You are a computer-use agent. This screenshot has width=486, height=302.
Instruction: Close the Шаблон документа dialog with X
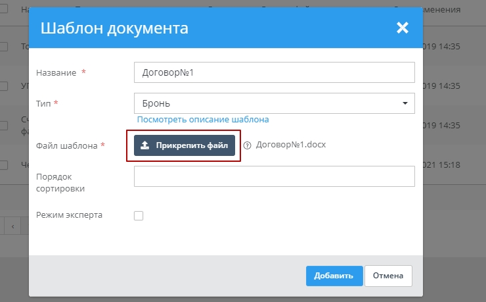402,28
